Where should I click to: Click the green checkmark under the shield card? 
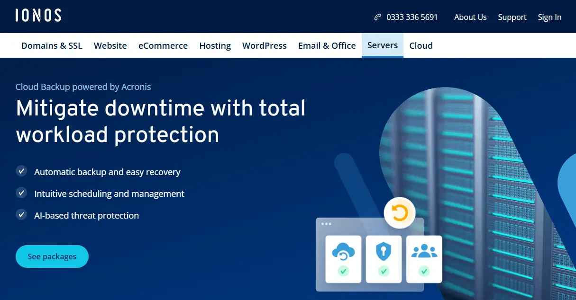coord(383,272)
